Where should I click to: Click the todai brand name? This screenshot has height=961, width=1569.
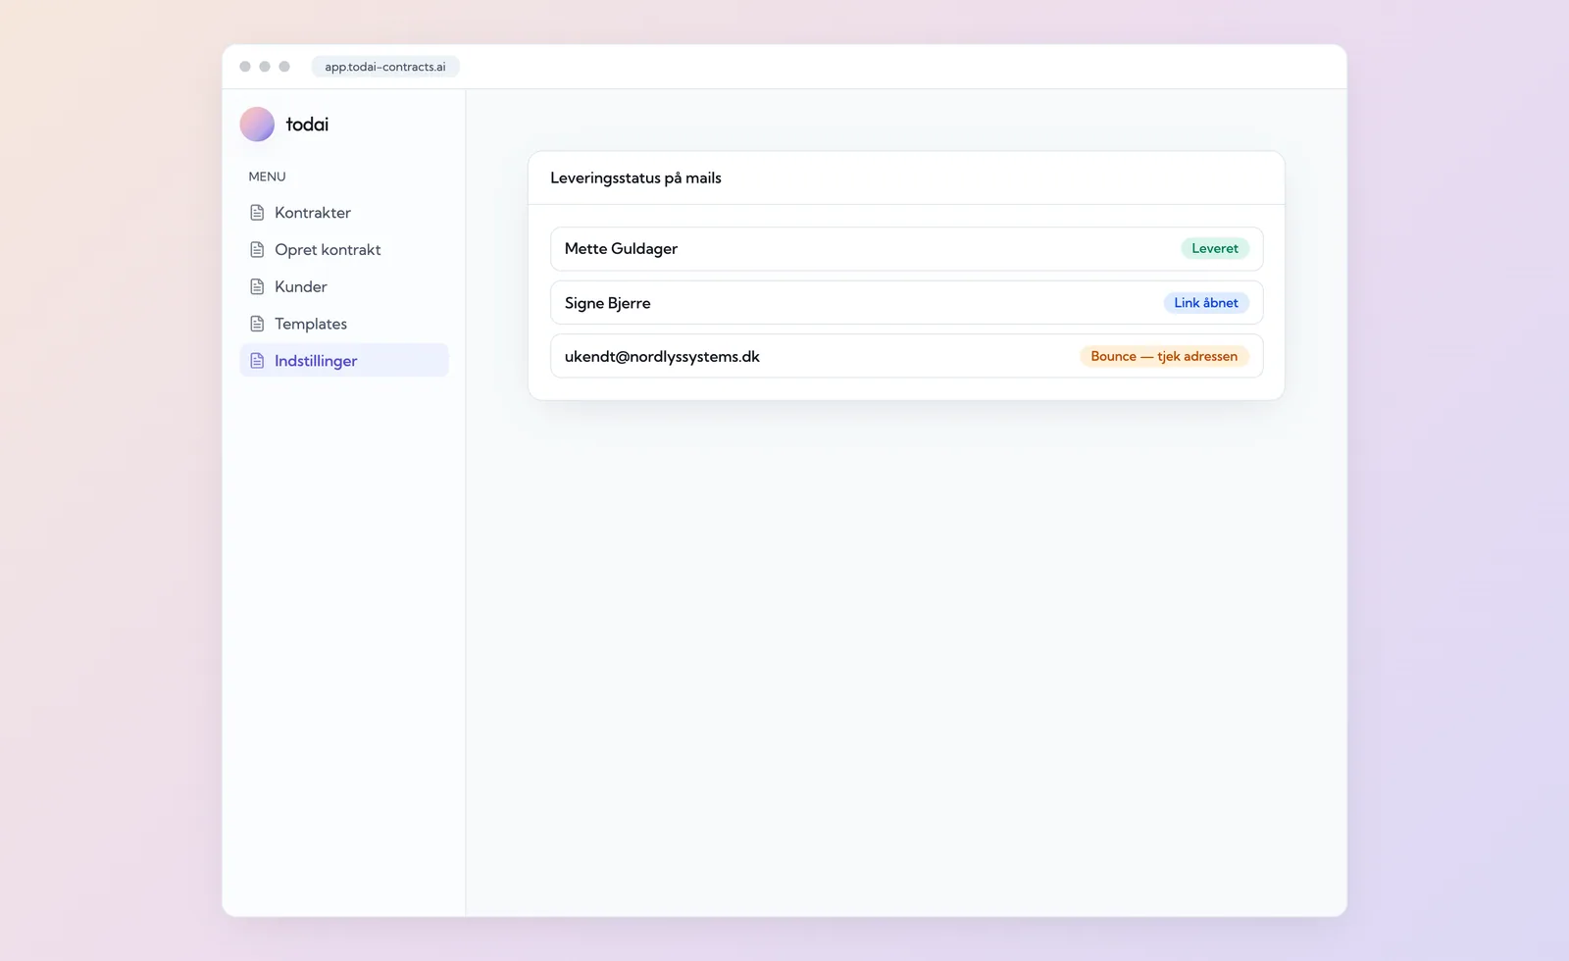coord(307,125)
